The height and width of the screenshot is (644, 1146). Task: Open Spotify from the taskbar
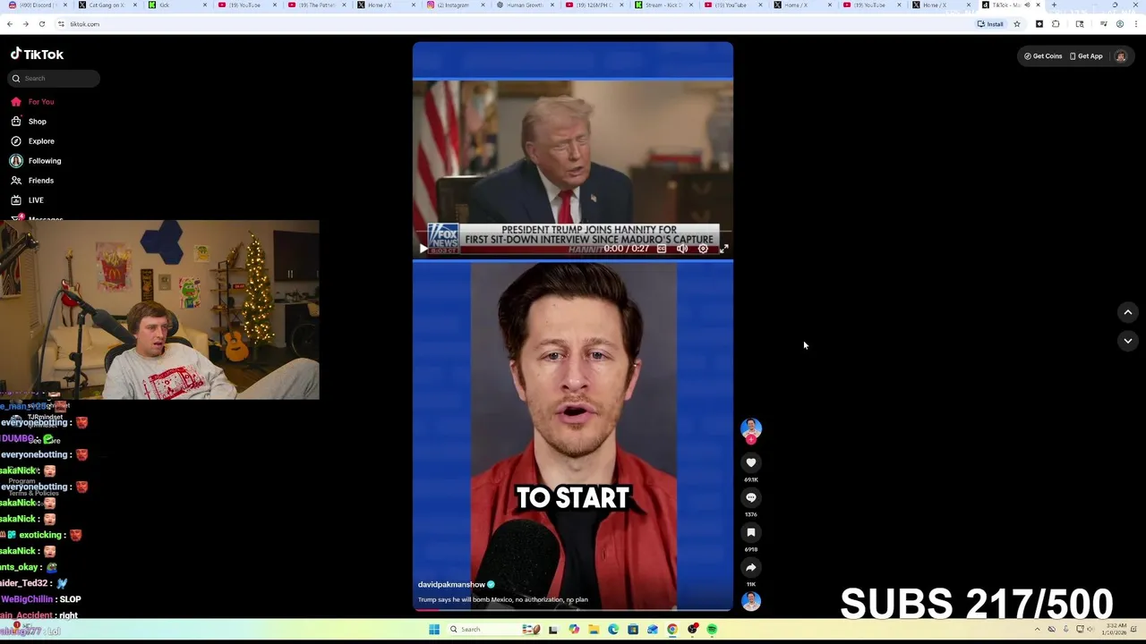point(712,630)
